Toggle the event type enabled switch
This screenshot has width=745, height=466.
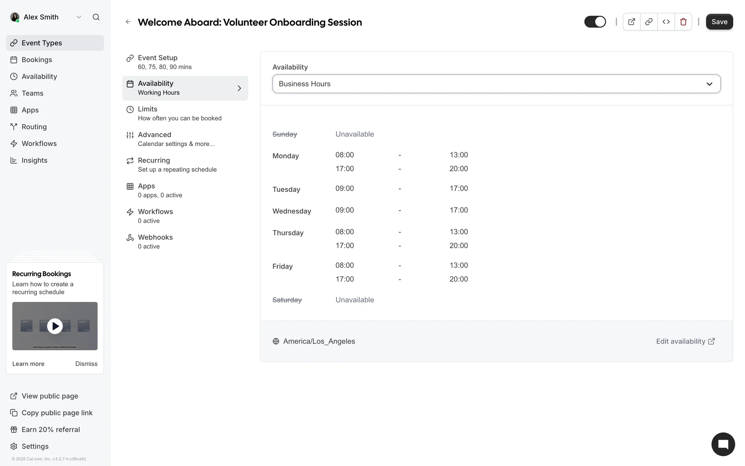tap(595, 22)
